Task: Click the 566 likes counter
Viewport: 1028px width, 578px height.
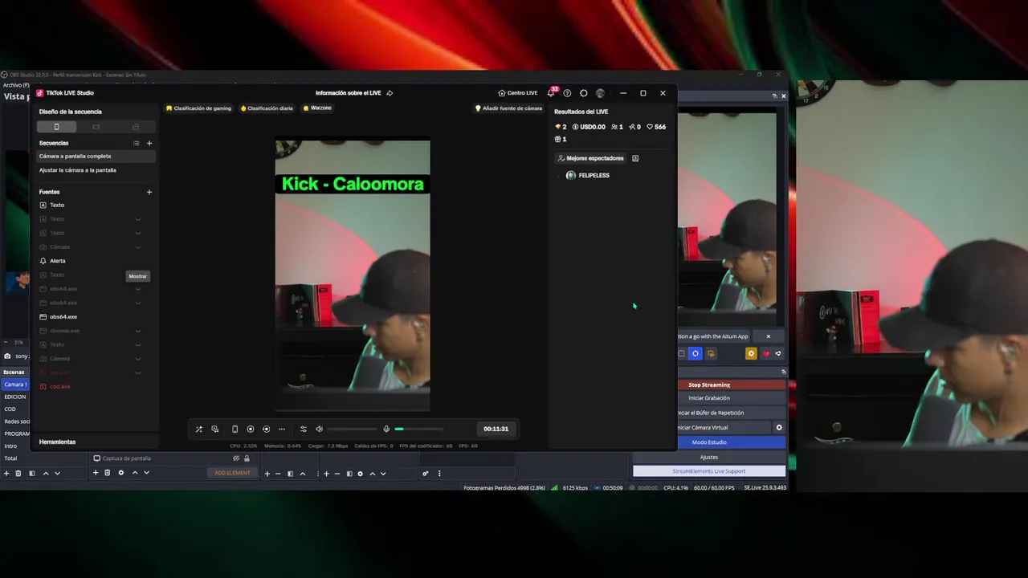Action: point(656,127)
